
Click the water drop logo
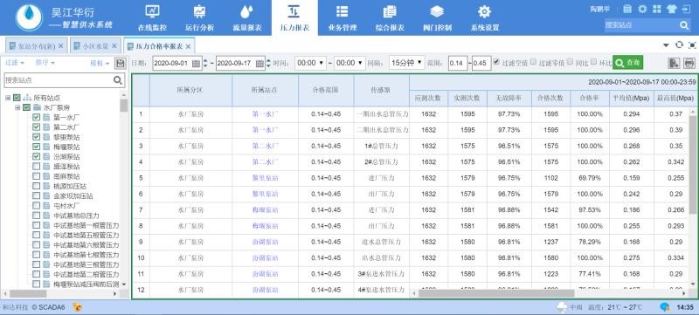[x=29, y=17]
